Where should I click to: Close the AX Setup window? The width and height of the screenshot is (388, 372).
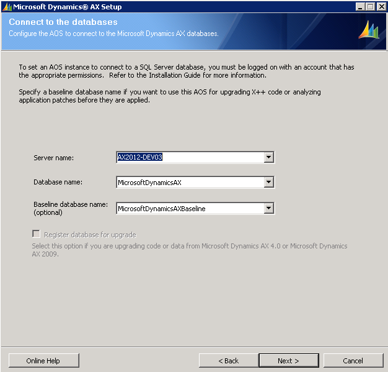coord(381,7)
